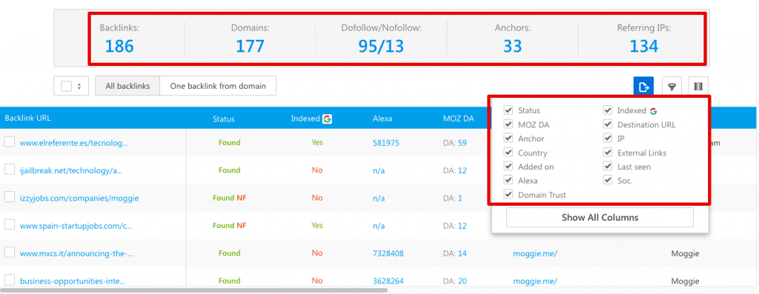Click the DA: 59 value
Screen dimensions: 759x294
coord(455,143)
